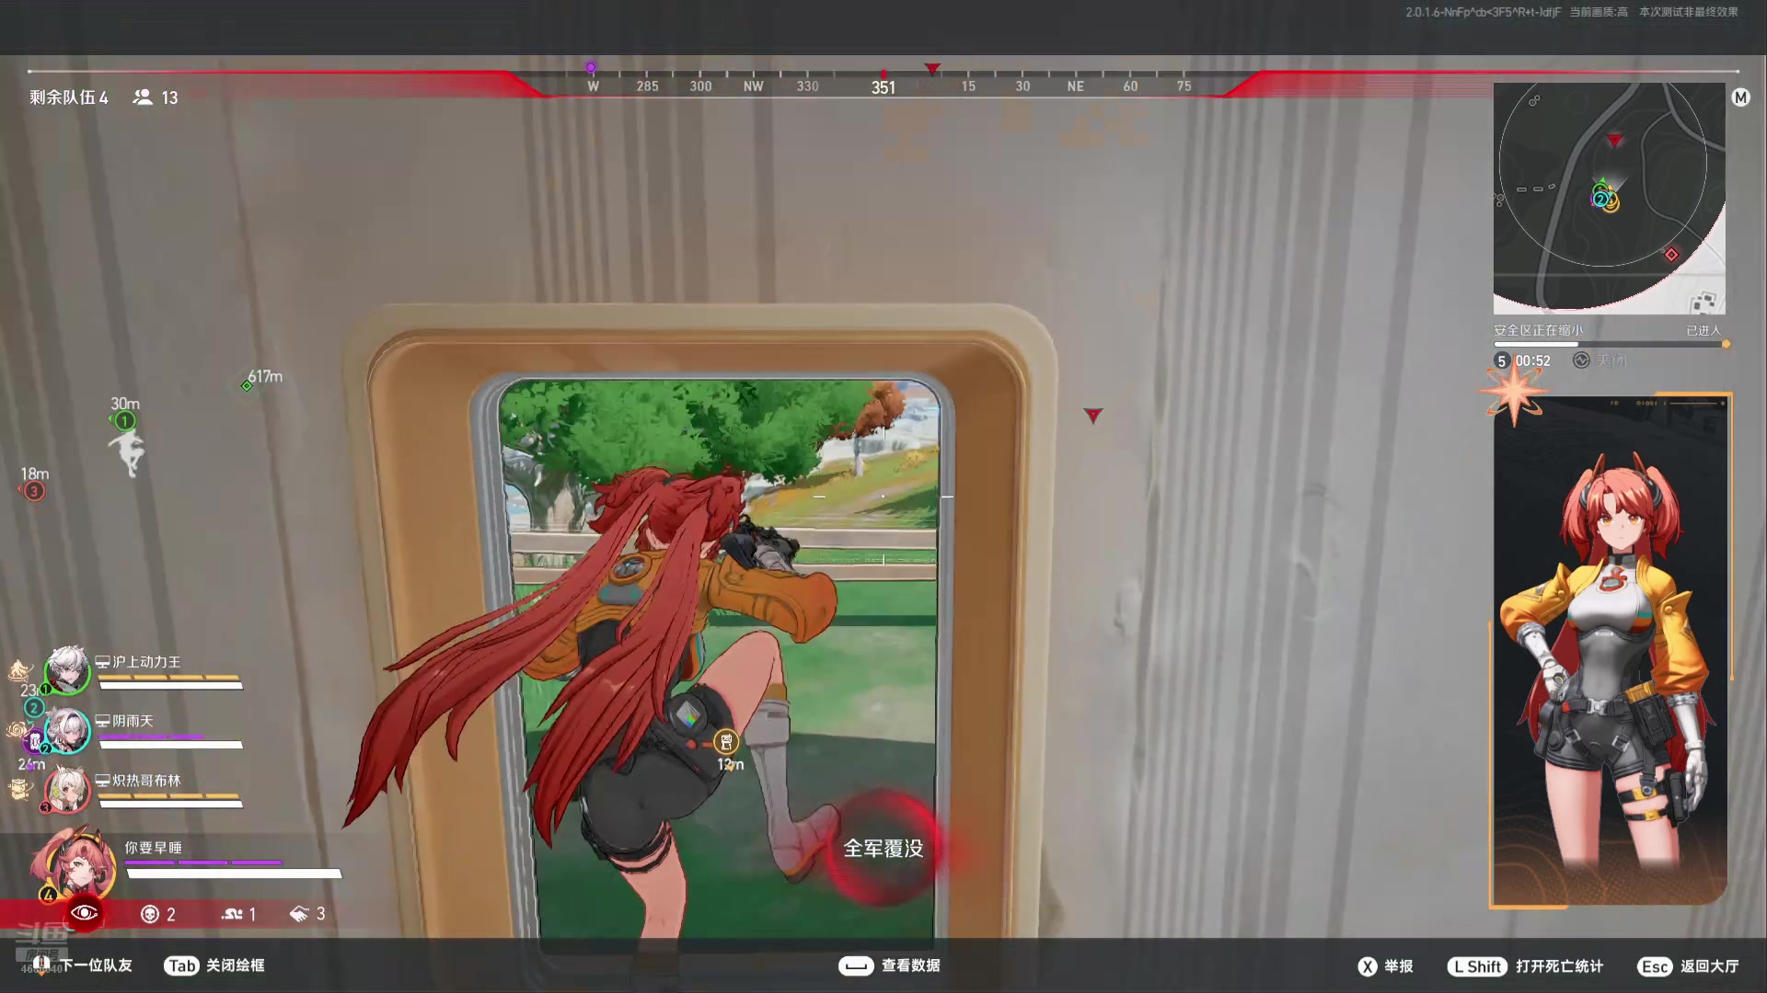This screenshot has width=1767, height=993.
Task: Click the M map key icon
Action: click(x=1740, y=97)
